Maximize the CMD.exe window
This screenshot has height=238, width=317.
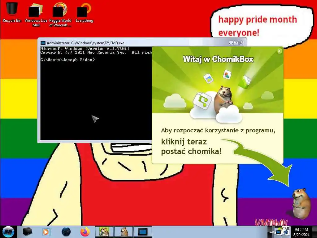coord(236,43)
